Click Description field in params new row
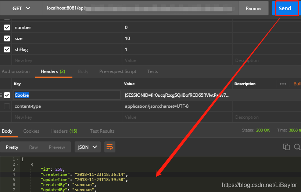 (267, 60)
